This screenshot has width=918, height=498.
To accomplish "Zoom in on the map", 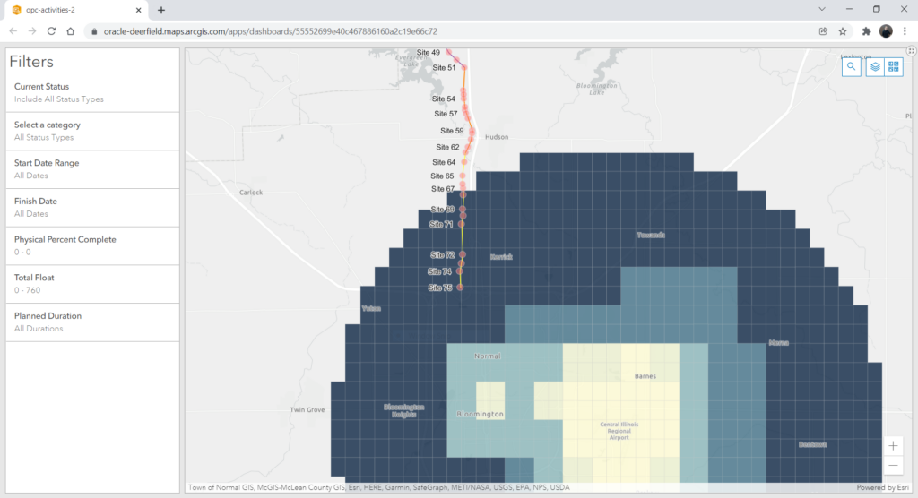I will 893,446.
